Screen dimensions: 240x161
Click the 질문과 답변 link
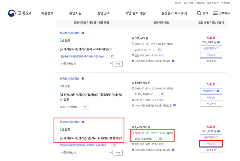(x=213, y=3)
